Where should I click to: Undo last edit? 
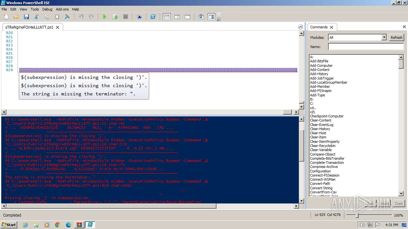(x=81, y=17)
